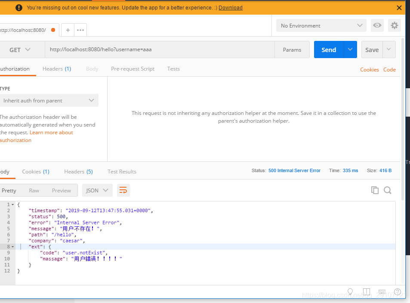Click the "timestamp" line in the response
Image resolution: width=410 pixels, height=303 pixels.
pyautogui.click(x=91, y=210)
